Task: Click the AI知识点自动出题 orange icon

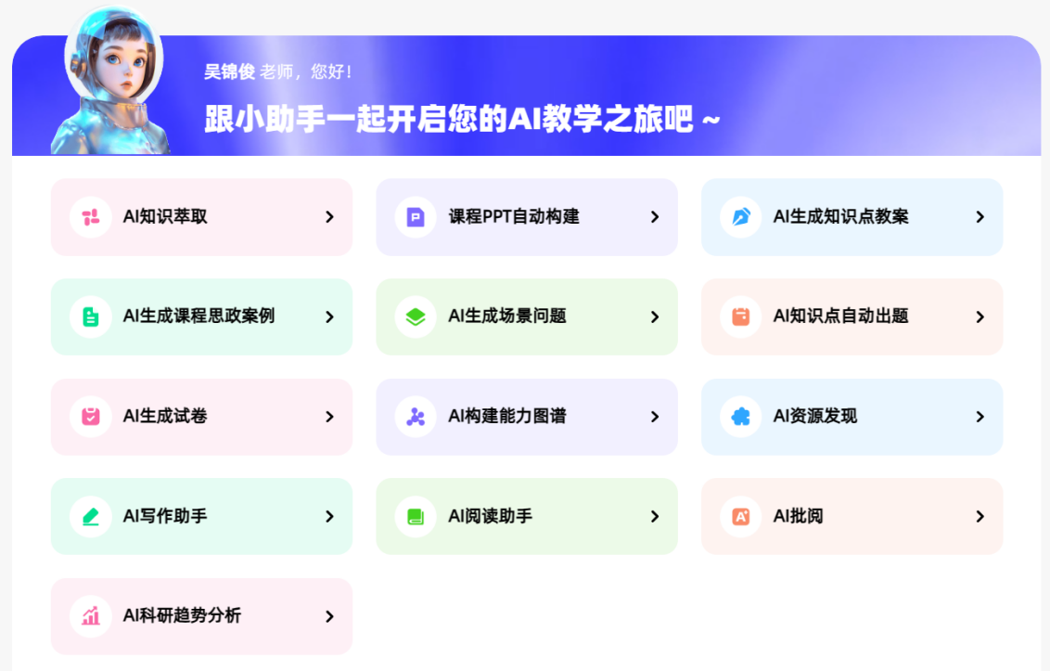Action: coord(741,316)
